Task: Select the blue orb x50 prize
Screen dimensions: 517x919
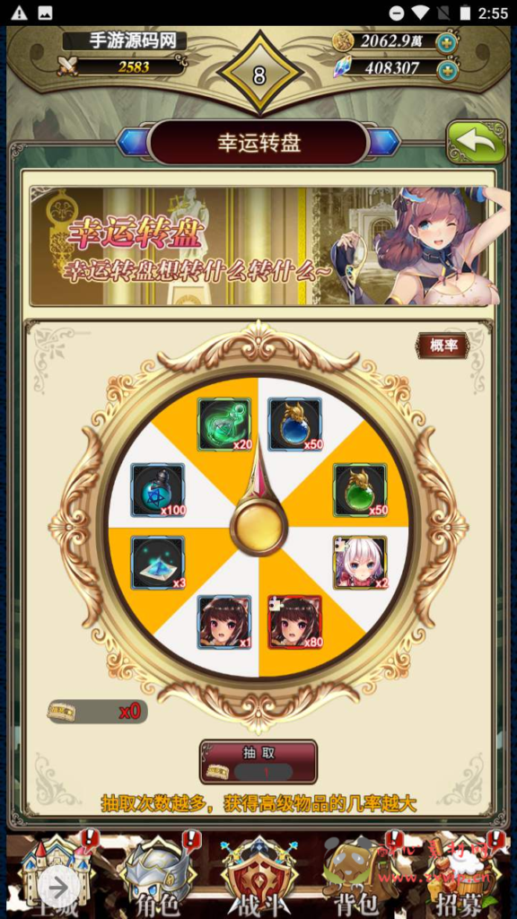Action: (294, 424)
